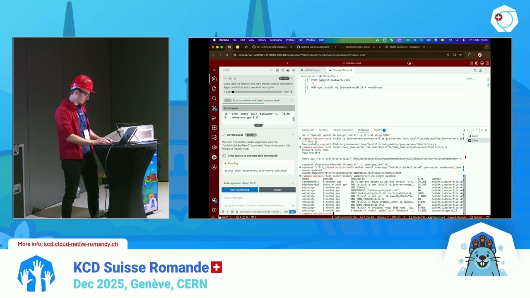Switch Cline to Act mode
This screenshot has width=530, height=298.
pyautogui.click(x=292, y=211)
